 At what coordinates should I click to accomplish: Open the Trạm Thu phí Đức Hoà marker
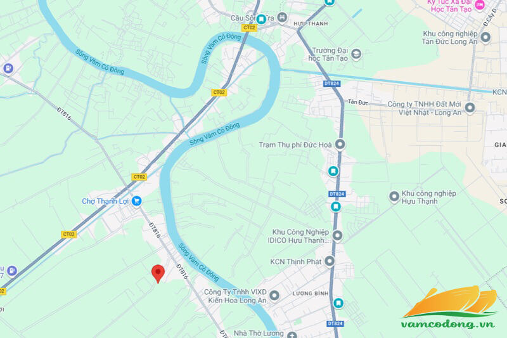tap(340, 144)
